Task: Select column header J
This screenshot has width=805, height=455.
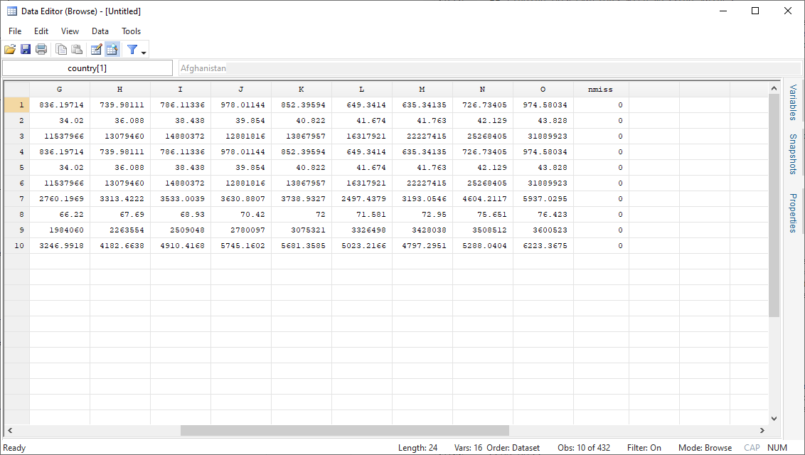Action: [x=241, y=90]
